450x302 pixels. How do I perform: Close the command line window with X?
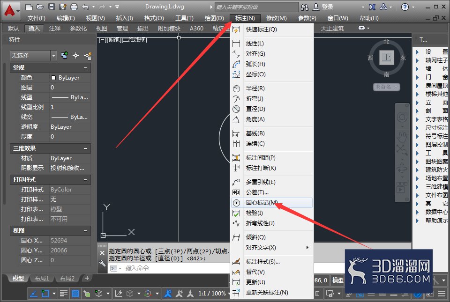[x=102, y=253]
